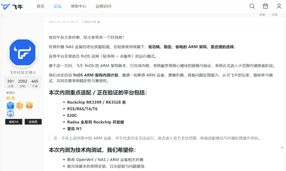Click the 飞牛 logo in header
The height and width of the screenshot is (171, 286).
(12, 6)
